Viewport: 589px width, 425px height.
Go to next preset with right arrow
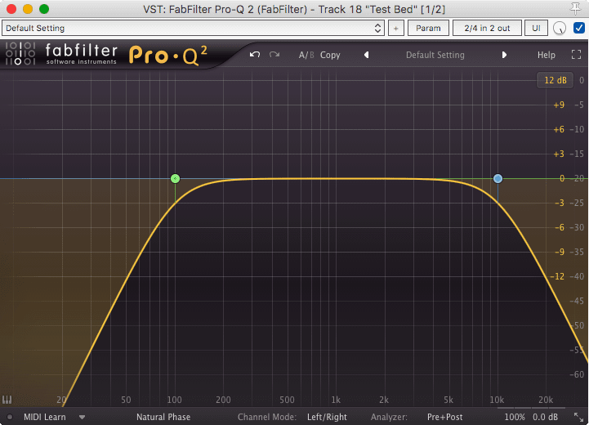tap(504, 55)
